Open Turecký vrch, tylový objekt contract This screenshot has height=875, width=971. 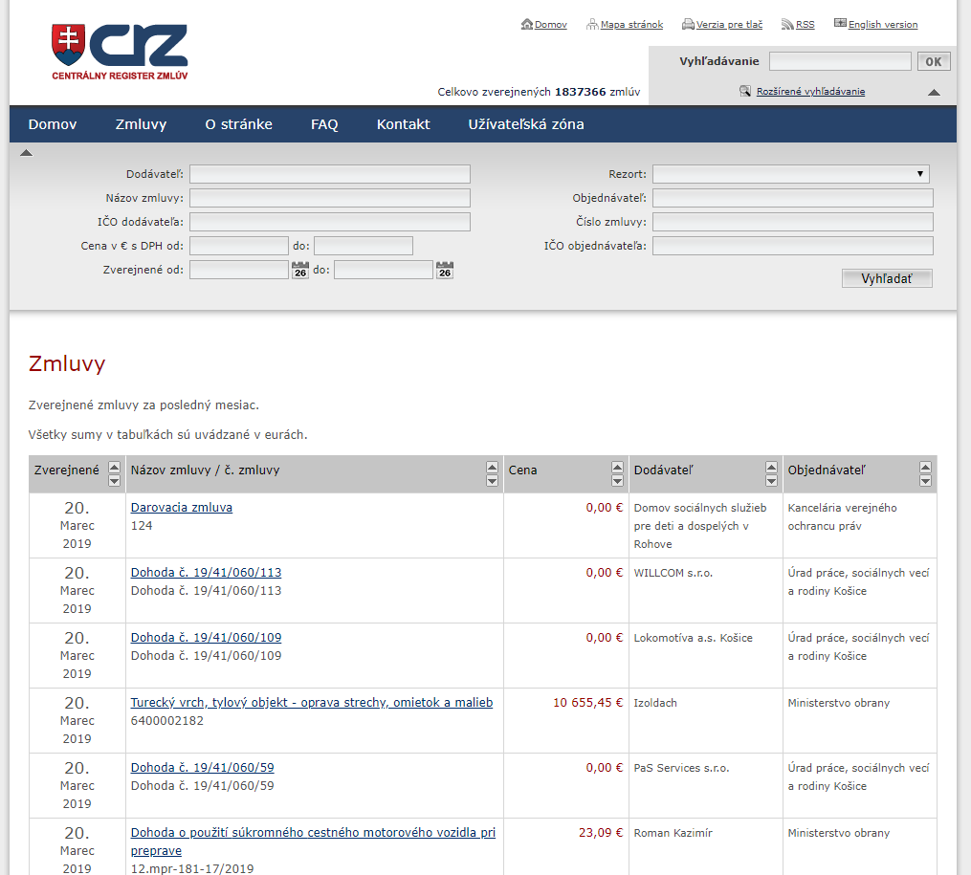coord(312,702)
